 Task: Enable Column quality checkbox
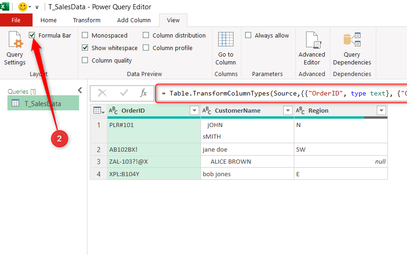coord(85,60)
